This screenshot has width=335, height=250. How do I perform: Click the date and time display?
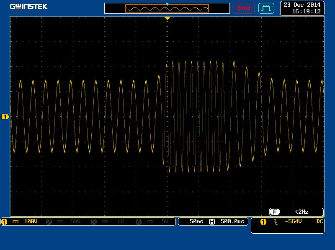point(301,8)
